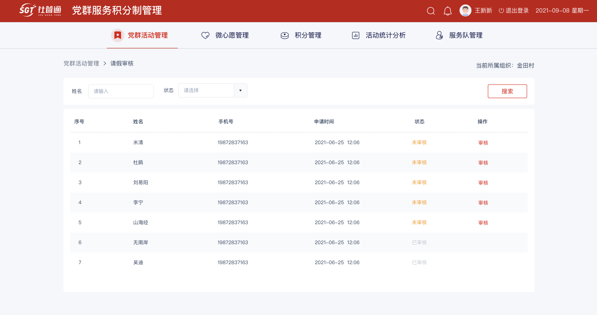Click 未审核 status for 李宁
The height and width of the screenshot is (315, 597).
[x=420, y=202]
